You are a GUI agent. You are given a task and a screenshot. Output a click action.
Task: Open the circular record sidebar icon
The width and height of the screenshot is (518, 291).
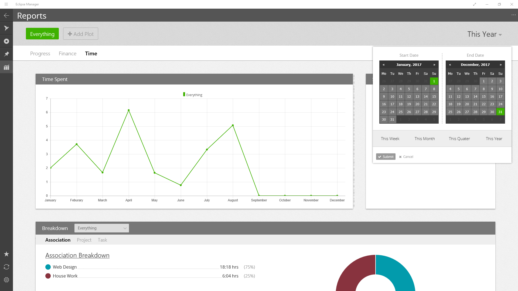coord(6,41)
